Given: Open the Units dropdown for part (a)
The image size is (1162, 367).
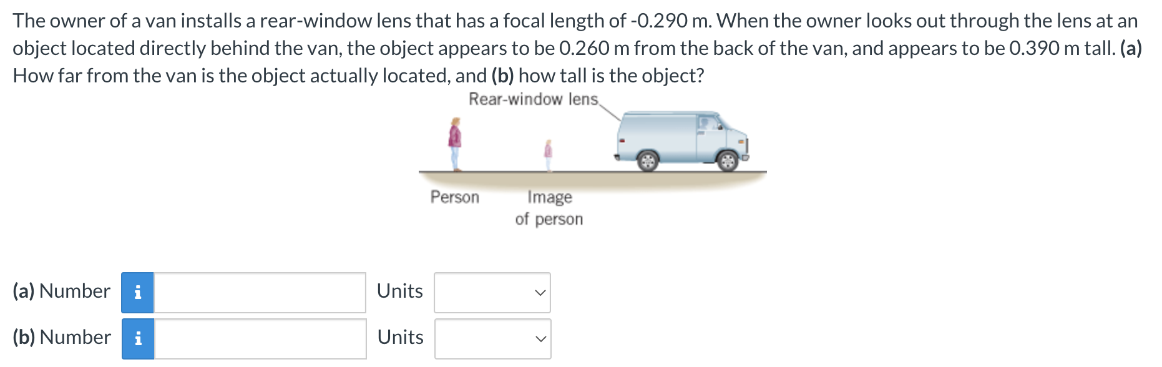Looking at the screenshot, I should point(492,291).
